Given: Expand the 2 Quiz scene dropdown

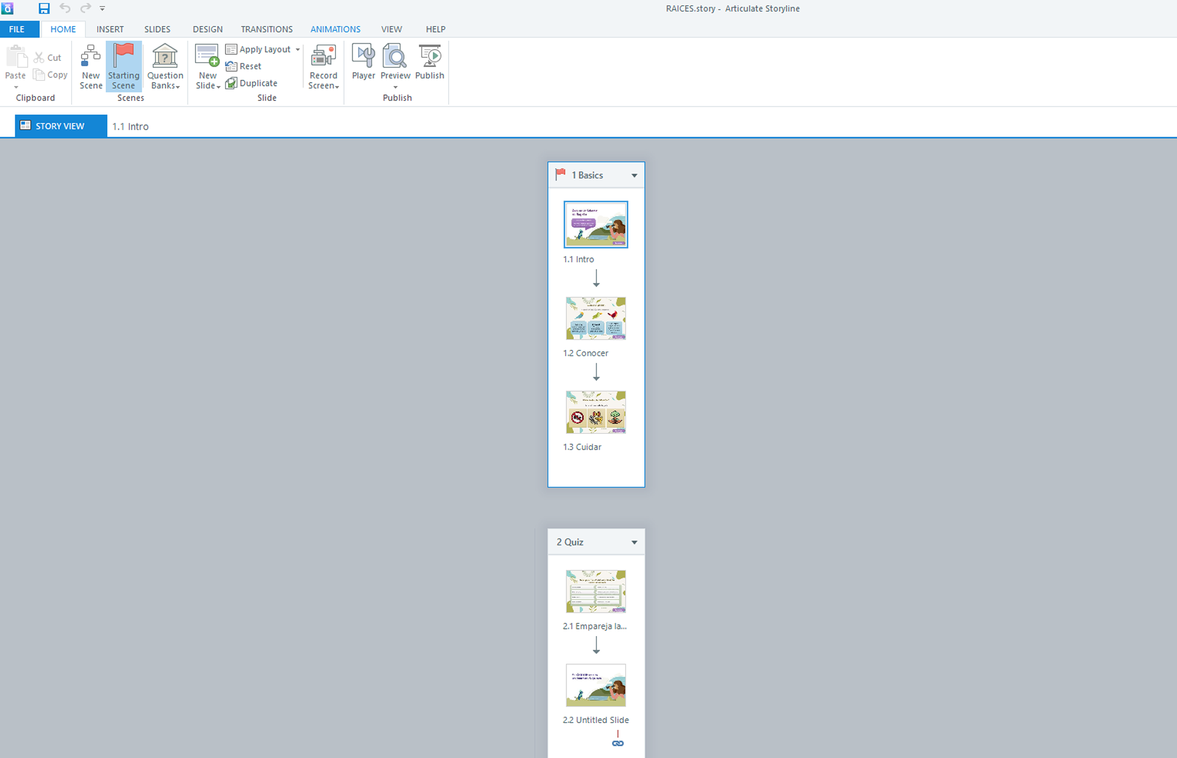Looking at the screenshot, I should click(634, 542).
